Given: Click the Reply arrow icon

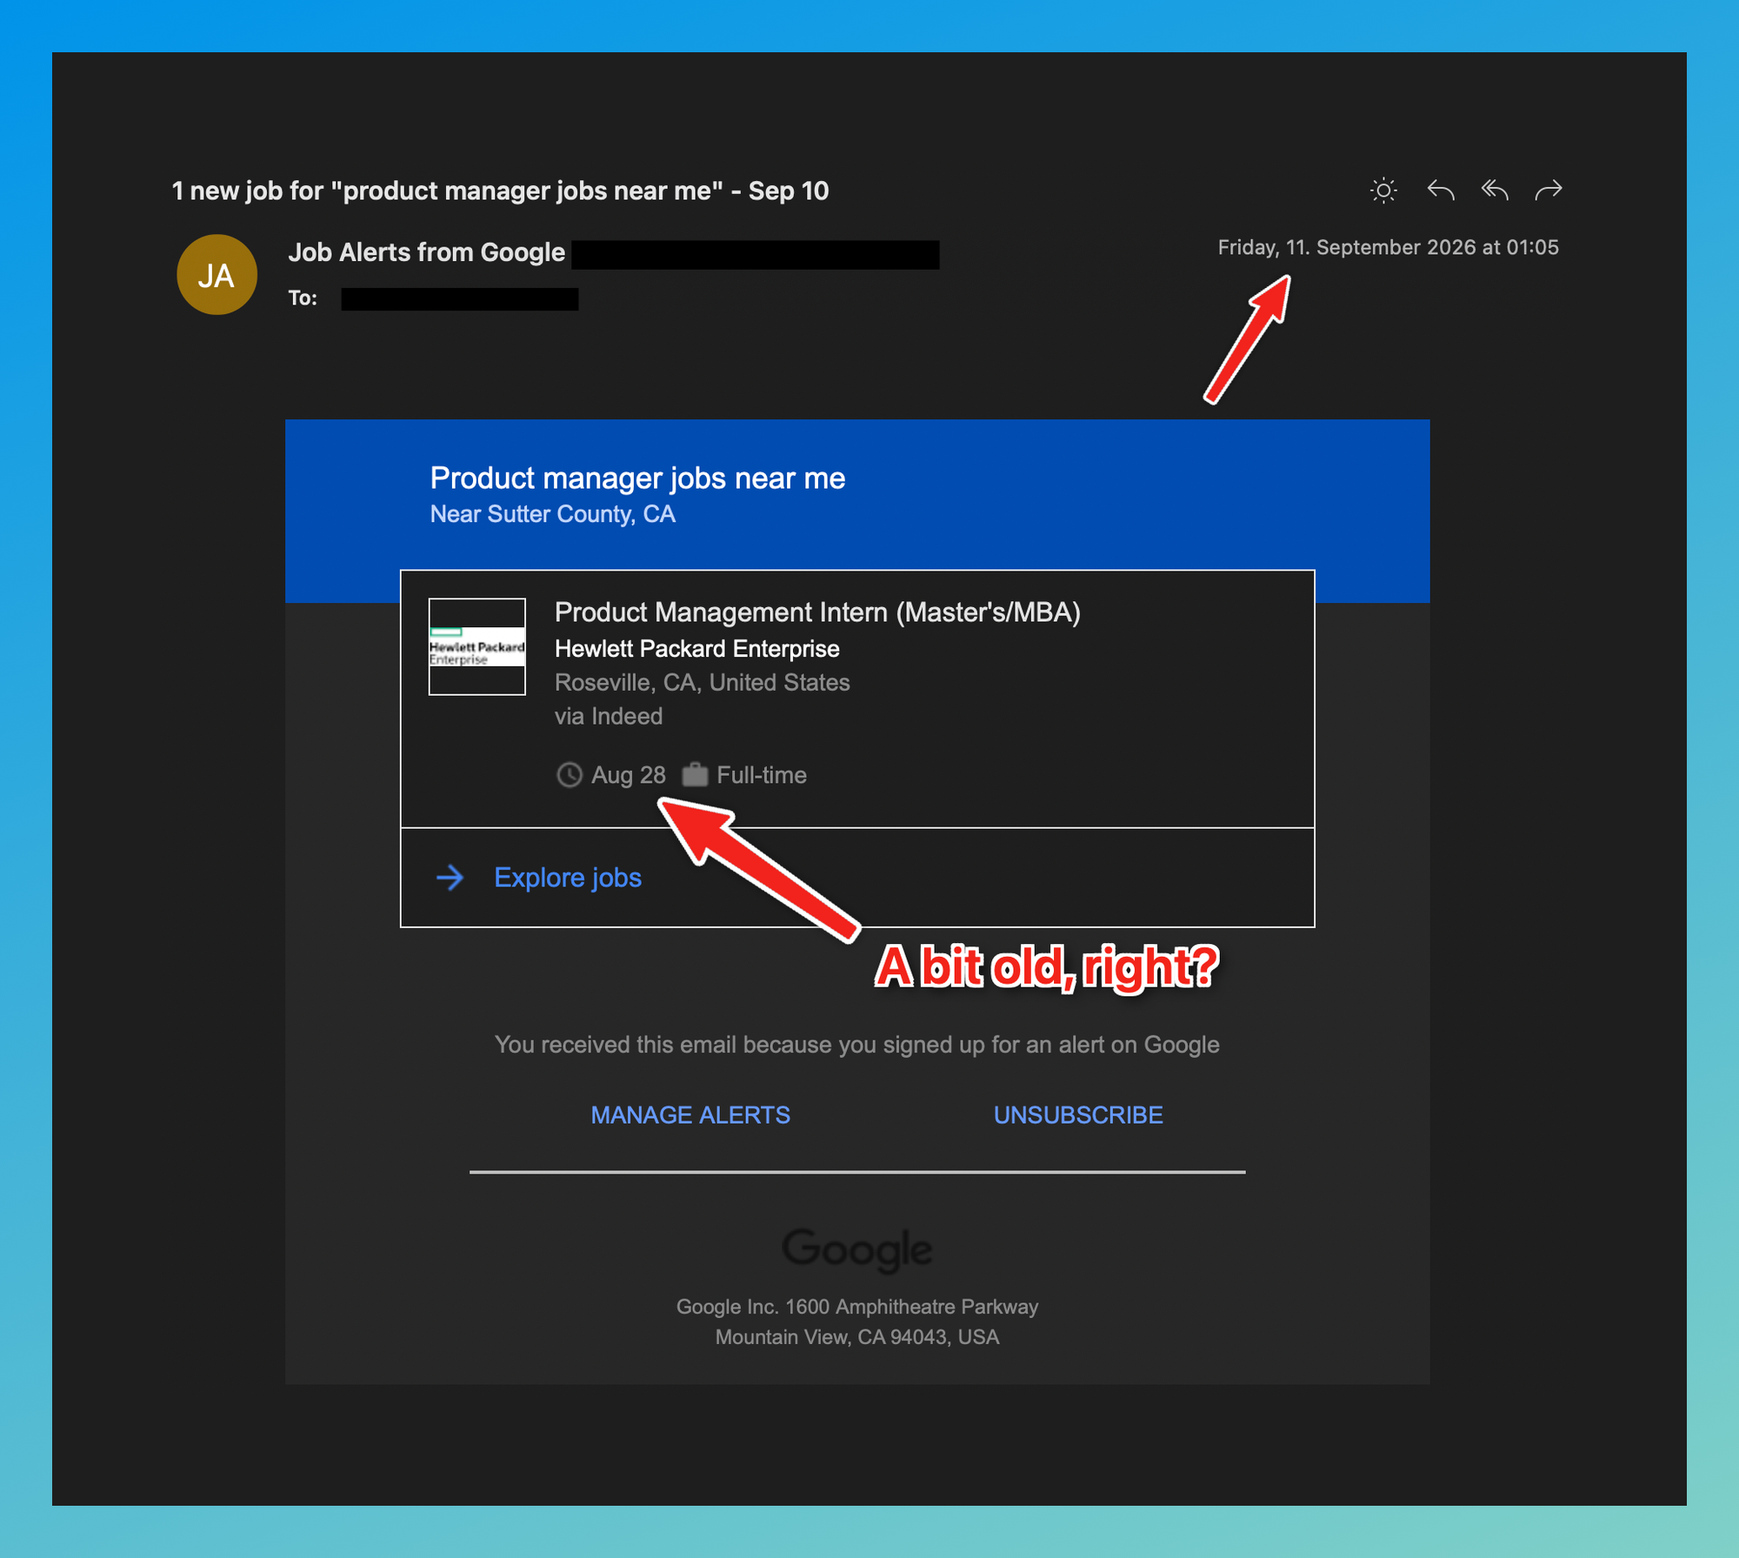Looking at the screenshot, I should coord(1441,190).
